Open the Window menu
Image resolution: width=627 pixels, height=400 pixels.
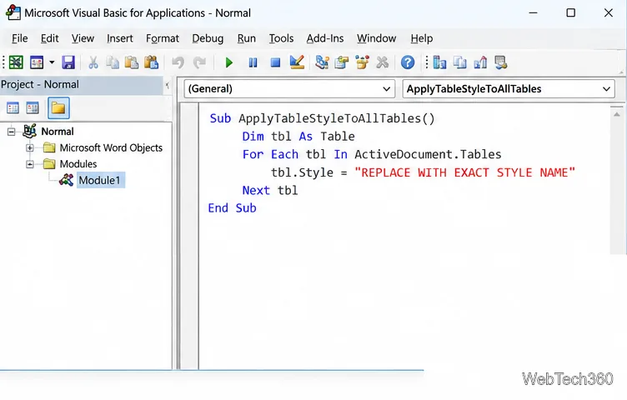[376, 38]
